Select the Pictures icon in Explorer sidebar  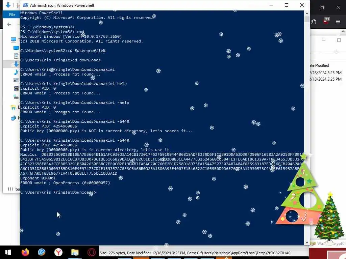point(16,80)
